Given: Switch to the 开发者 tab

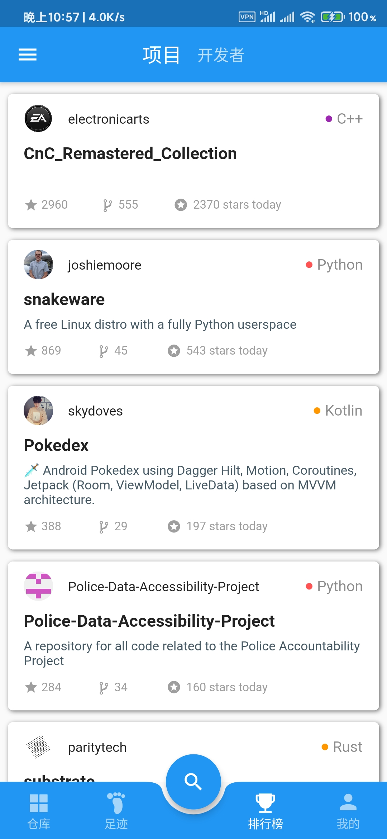Looking at the screenshot, I should 221,55.
